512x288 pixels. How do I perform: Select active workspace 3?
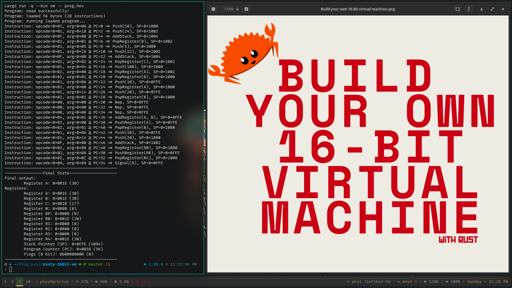coord(19,282)
